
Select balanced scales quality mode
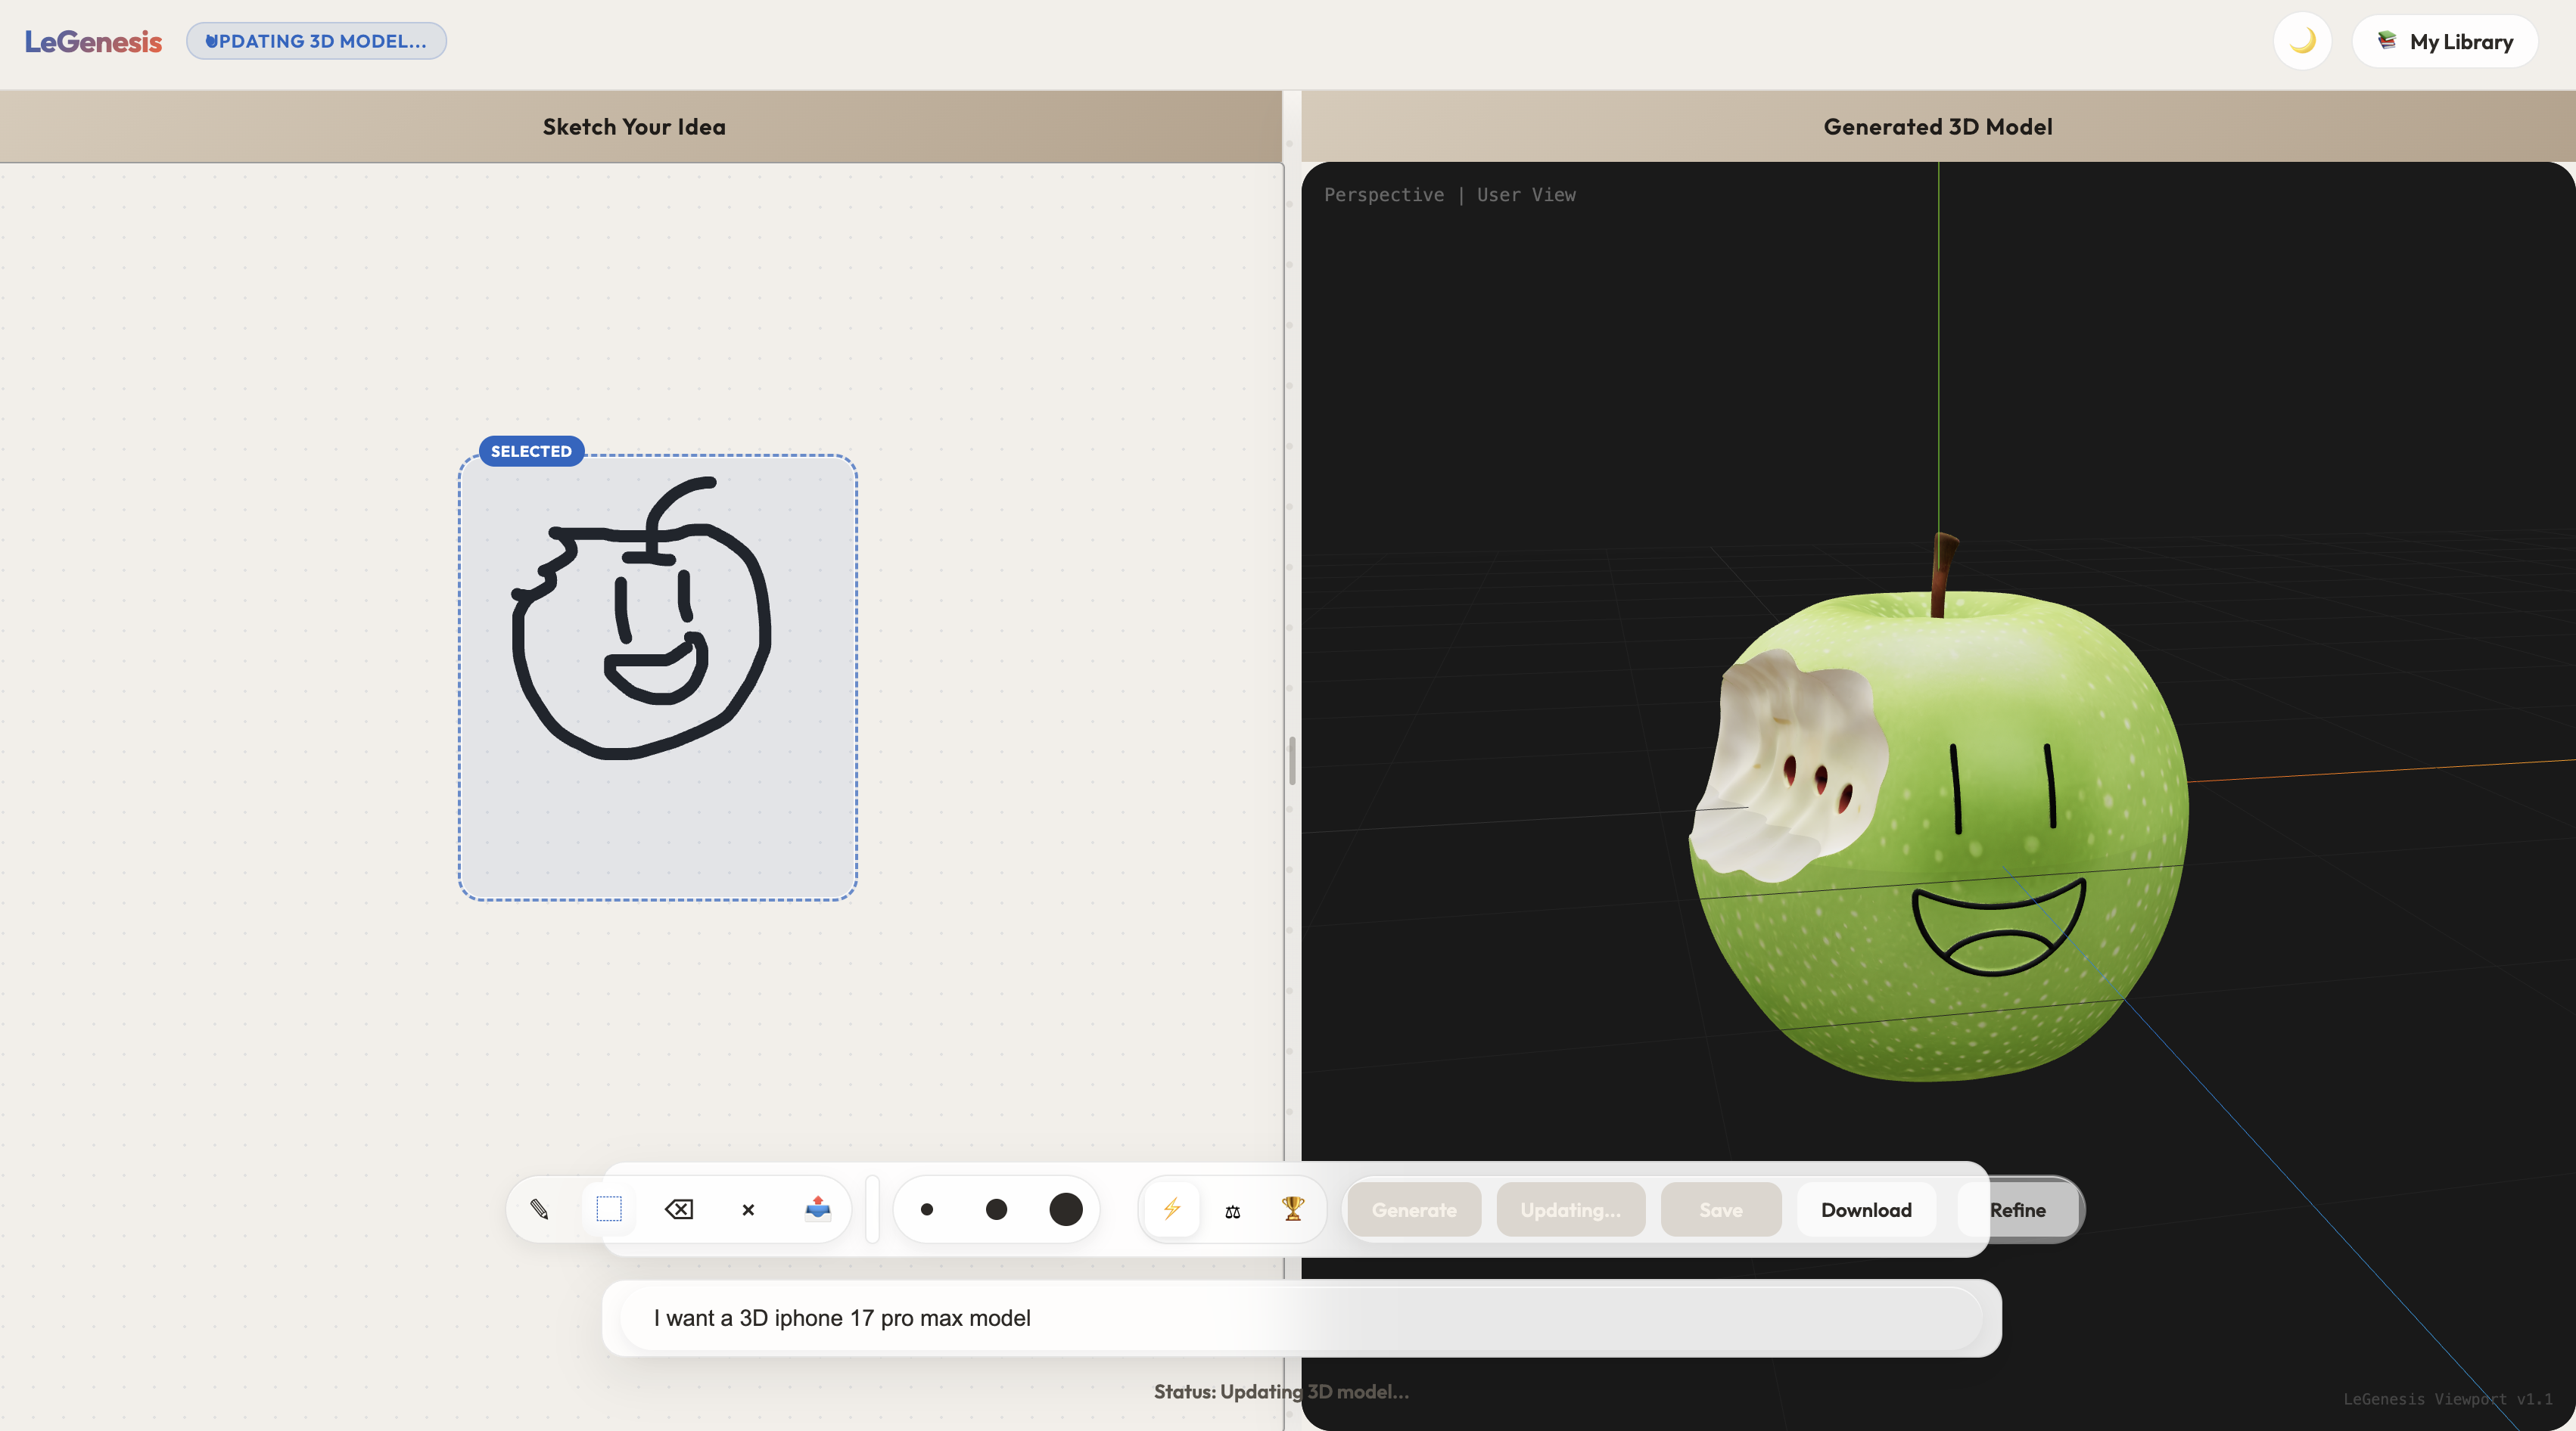tap(1232, 1210)
